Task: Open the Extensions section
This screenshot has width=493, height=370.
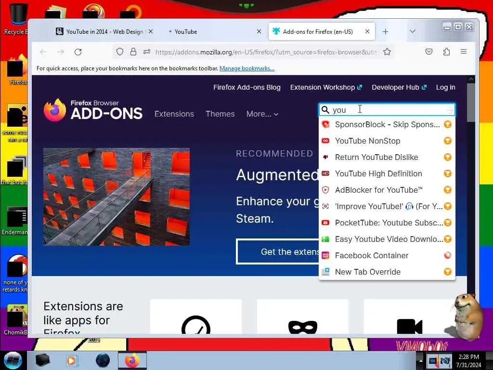Action: tap(174, 114)
